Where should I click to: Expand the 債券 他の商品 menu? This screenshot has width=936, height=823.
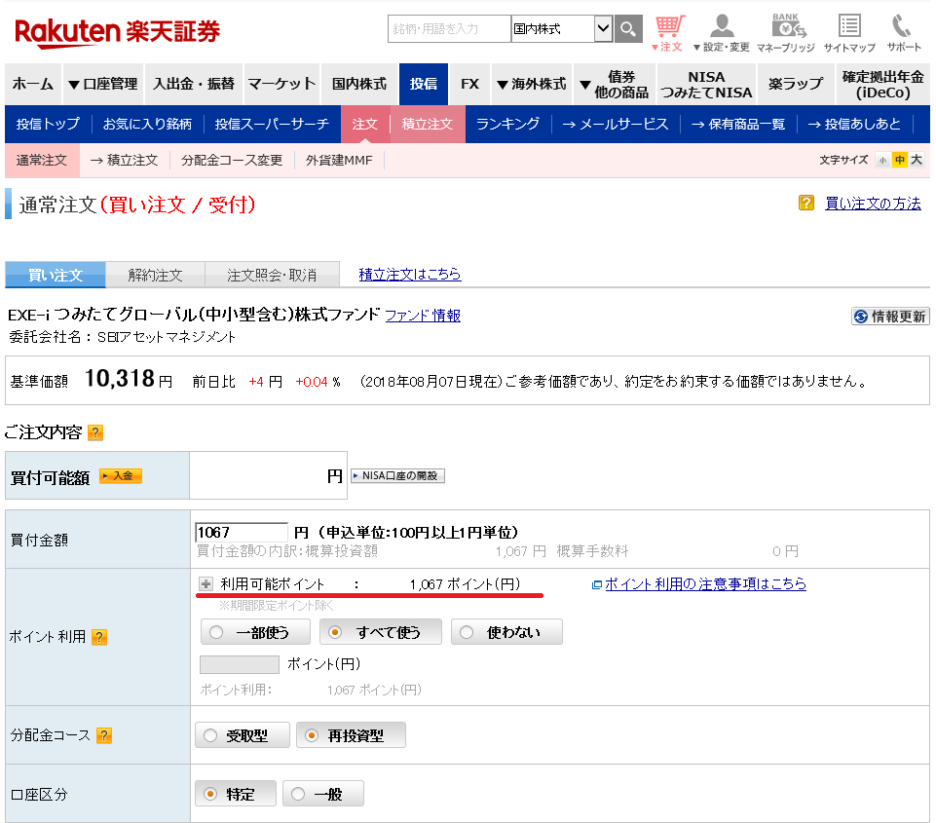[x=615, y=84]
